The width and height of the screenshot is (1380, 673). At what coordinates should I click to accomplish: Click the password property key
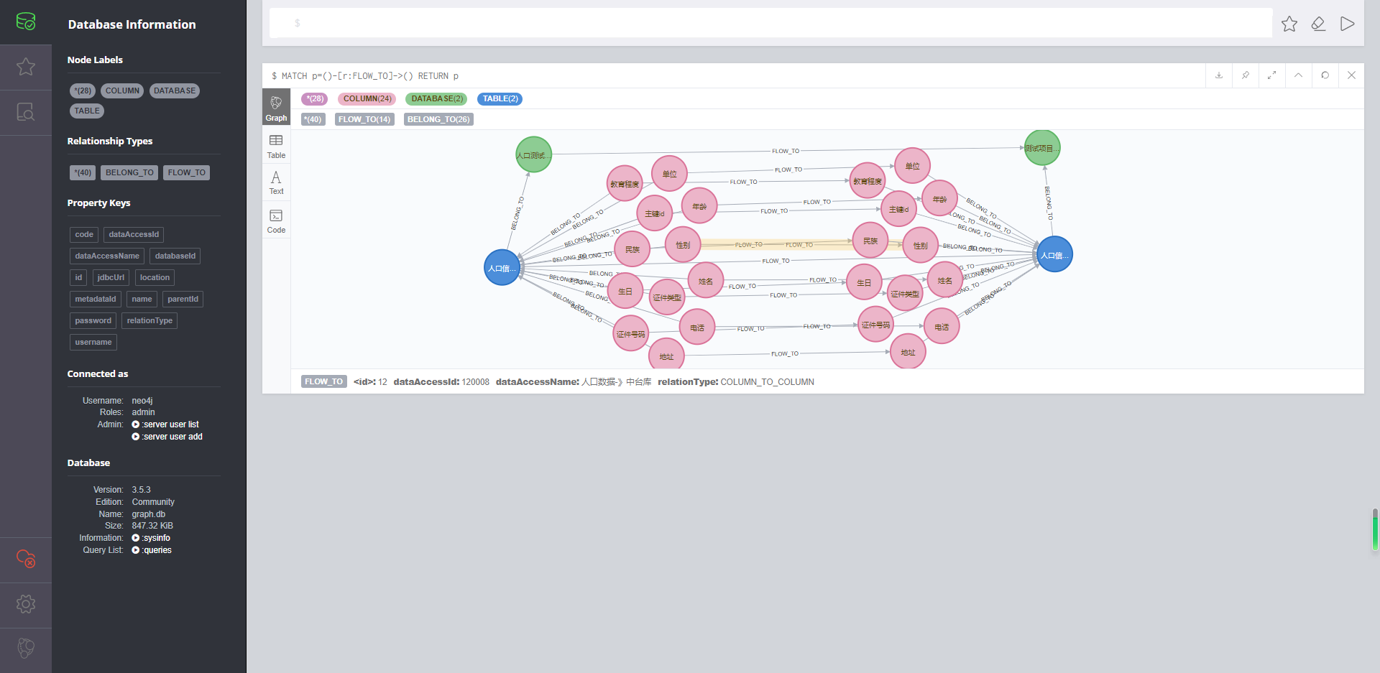coord(93,320)
